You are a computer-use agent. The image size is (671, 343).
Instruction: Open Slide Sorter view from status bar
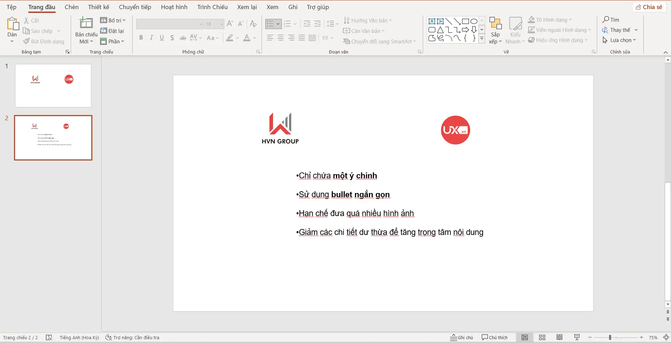click(541, 337)
